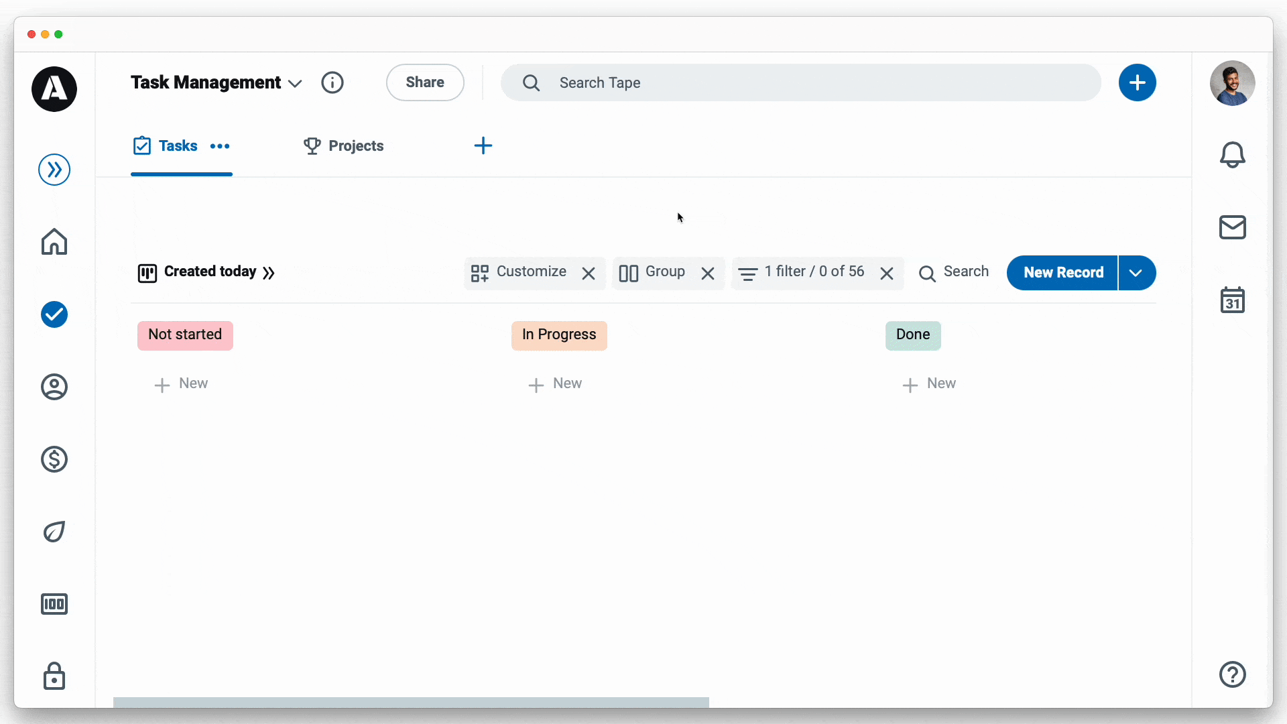Click the lock security icon
Image resolution: width=1287 pixels, height=724 pixels.
coord(54,675)
